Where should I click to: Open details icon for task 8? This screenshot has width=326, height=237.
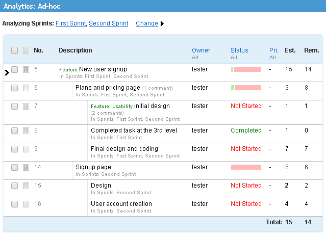[x=26, y=130]
